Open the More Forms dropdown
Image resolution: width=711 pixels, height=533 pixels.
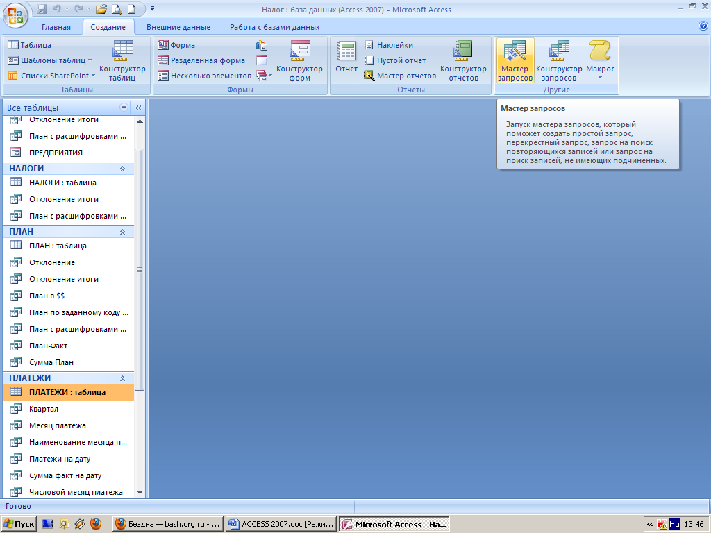pos(264,76)
